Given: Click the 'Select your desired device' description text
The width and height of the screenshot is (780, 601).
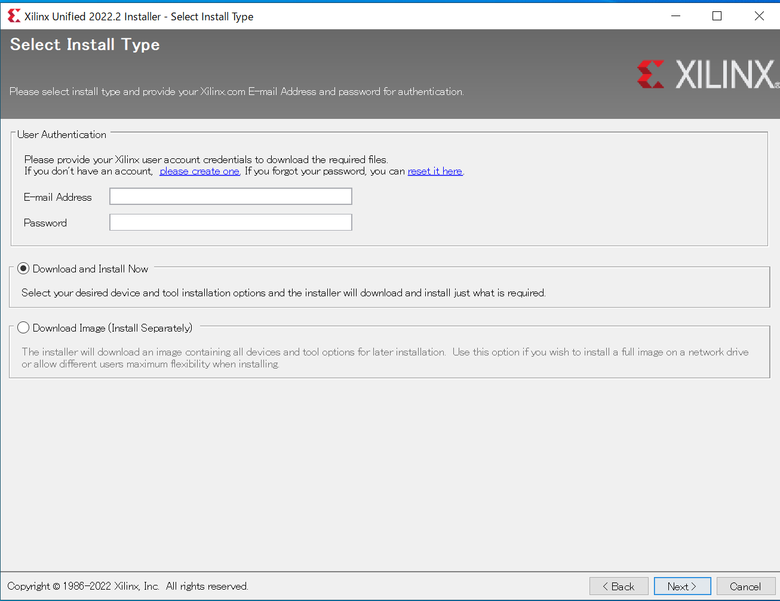Looking at the screenshot, I should pos(284,293).
